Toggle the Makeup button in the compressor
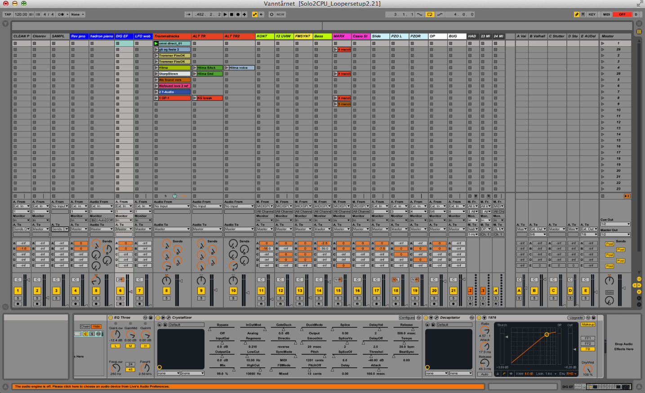645x393 pixels. coord(587,324)
